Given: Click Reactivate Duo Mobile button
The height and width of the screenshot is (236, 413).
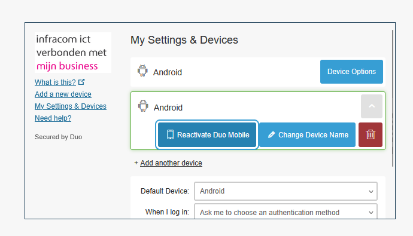Looking at the screenshot, I should (207, 134).
